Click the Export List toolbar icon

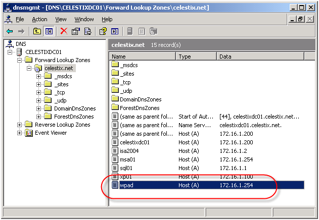pos(87,31)
